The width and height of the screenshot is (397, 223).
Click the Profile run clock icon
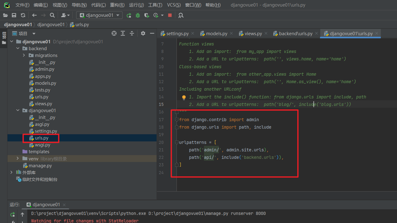pyautogui.click(x=156, y=15)
